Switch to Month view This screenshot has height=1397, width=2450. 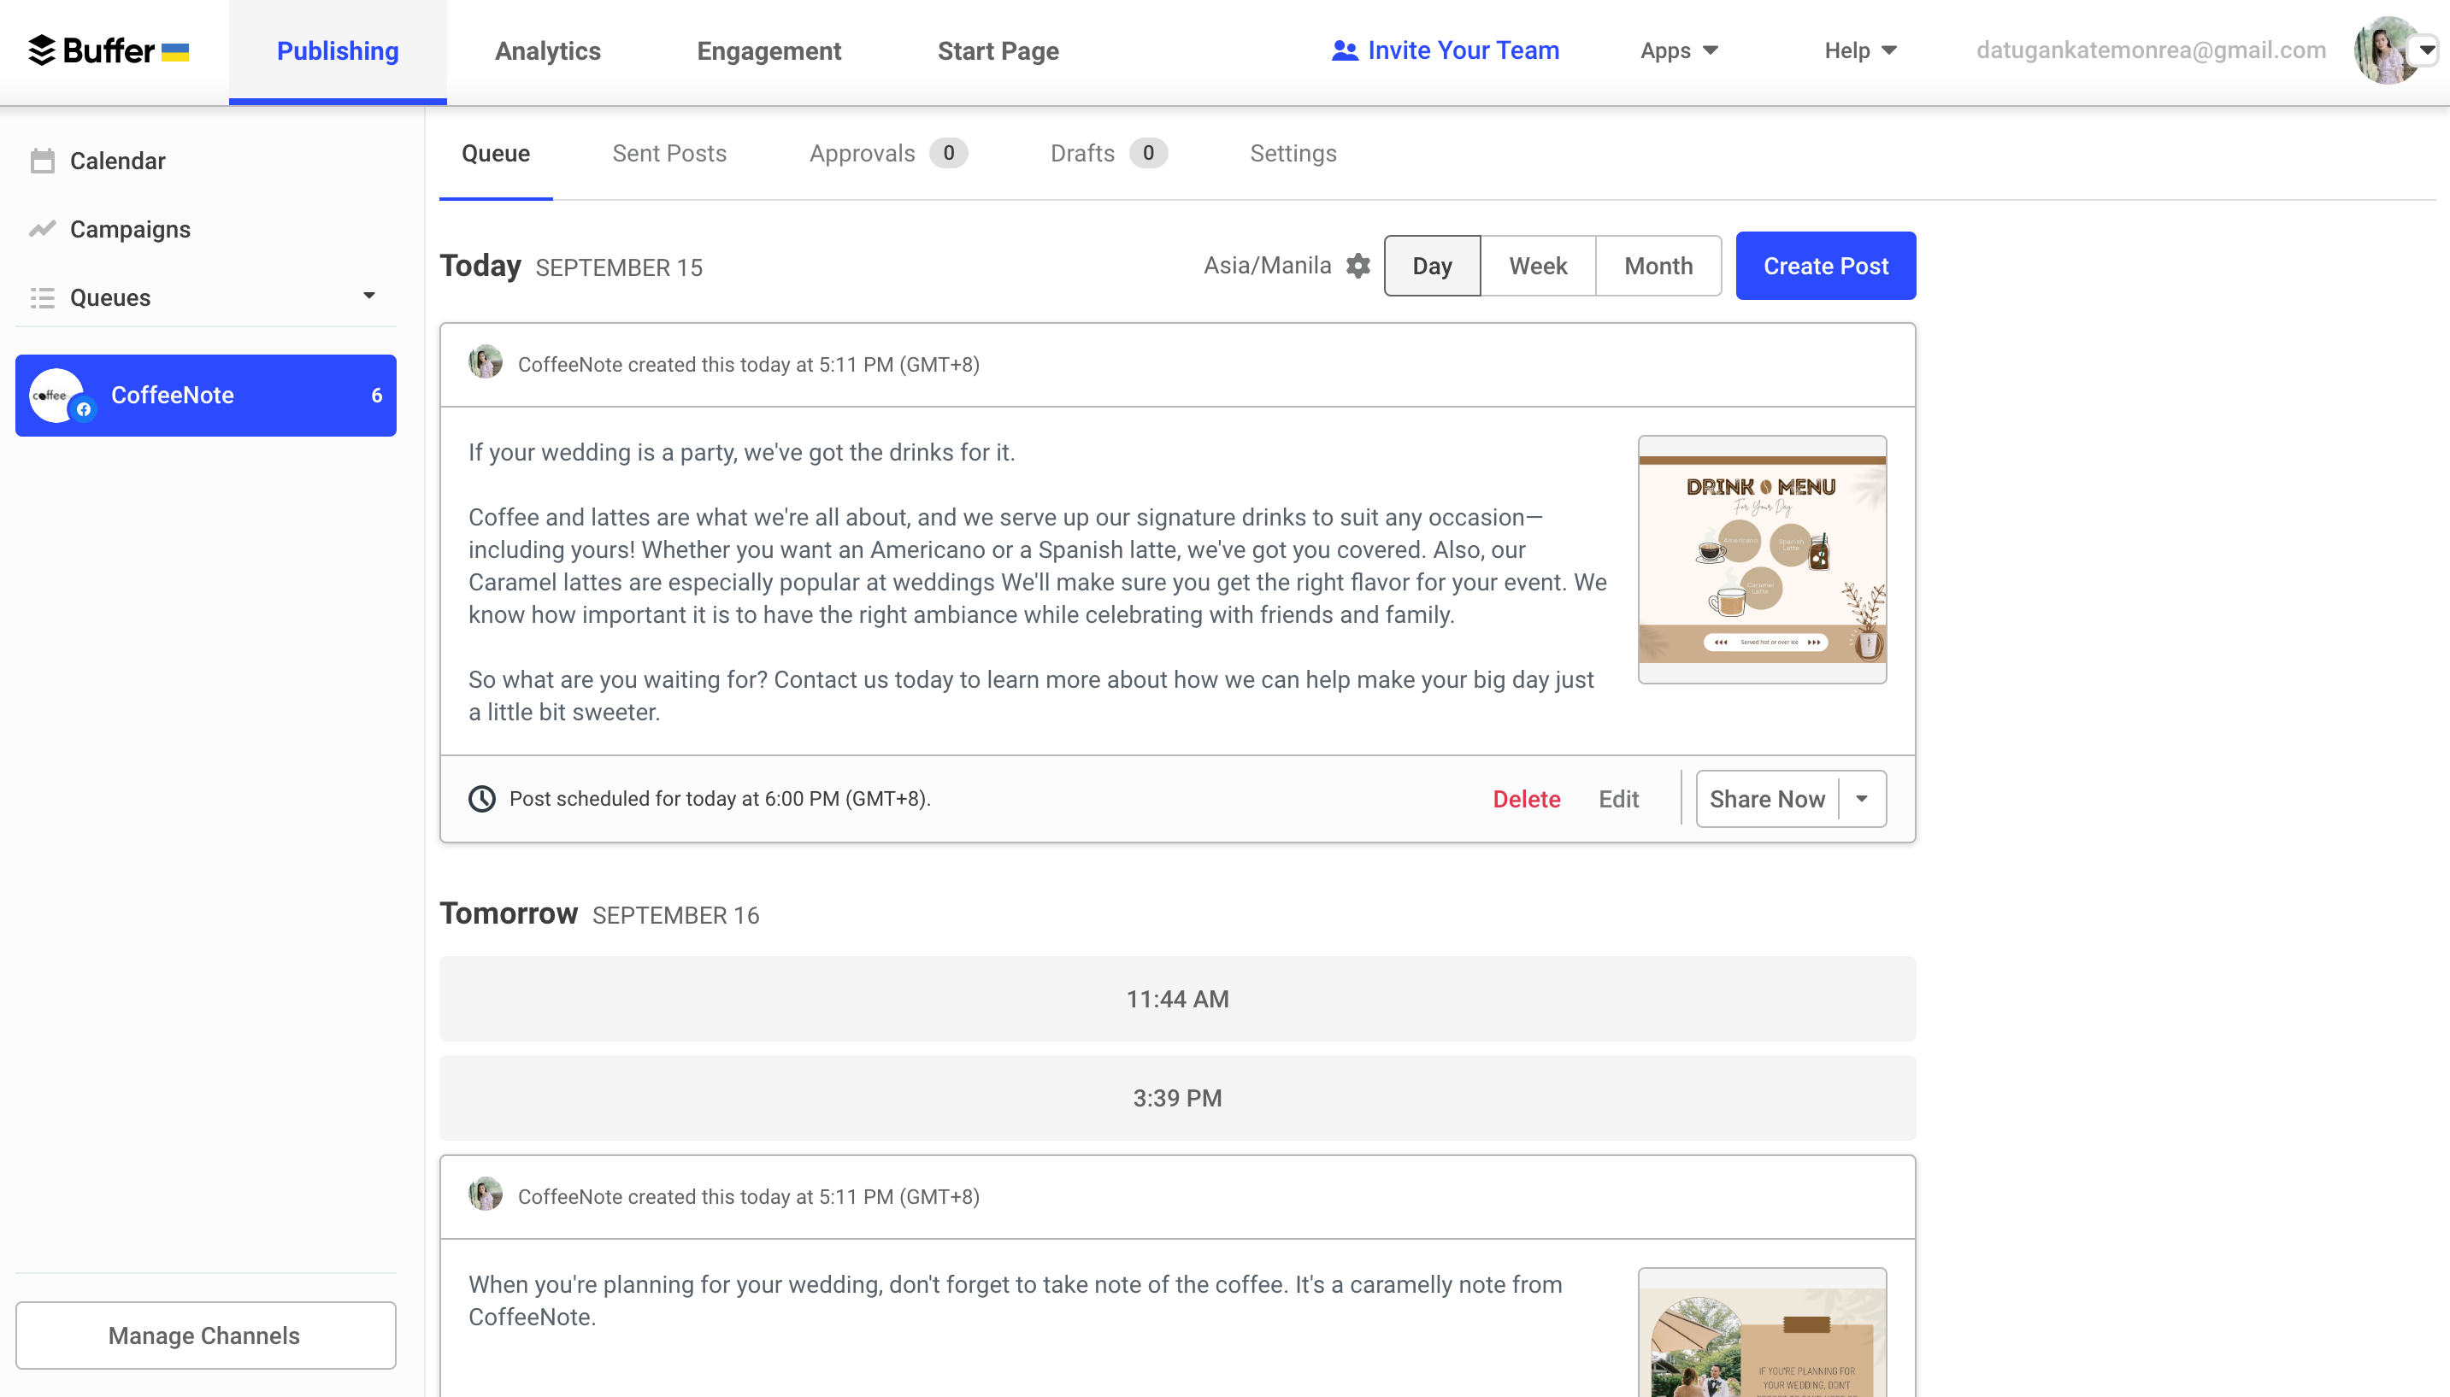point(1658,266)
